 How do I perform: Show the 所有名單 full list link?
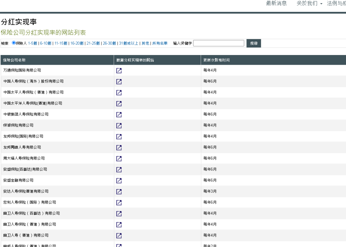pyautogui.click(x=160, y=43)
